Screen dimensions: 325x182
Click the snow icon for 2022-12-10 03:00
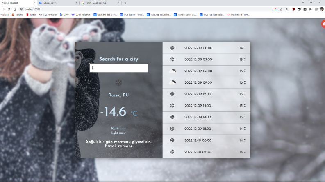pyautogui.click(x=172, y=152)
